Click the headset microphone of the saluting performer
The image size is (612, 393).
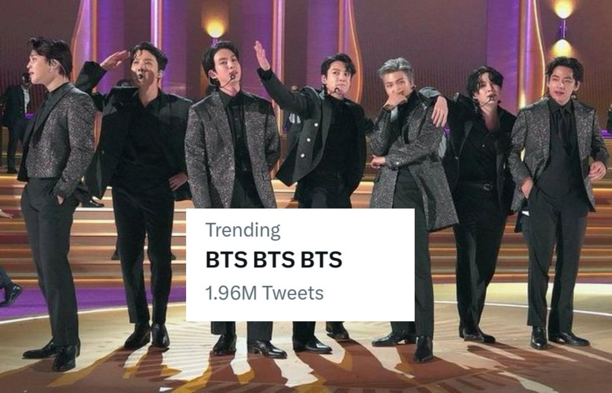click(139, 77)
